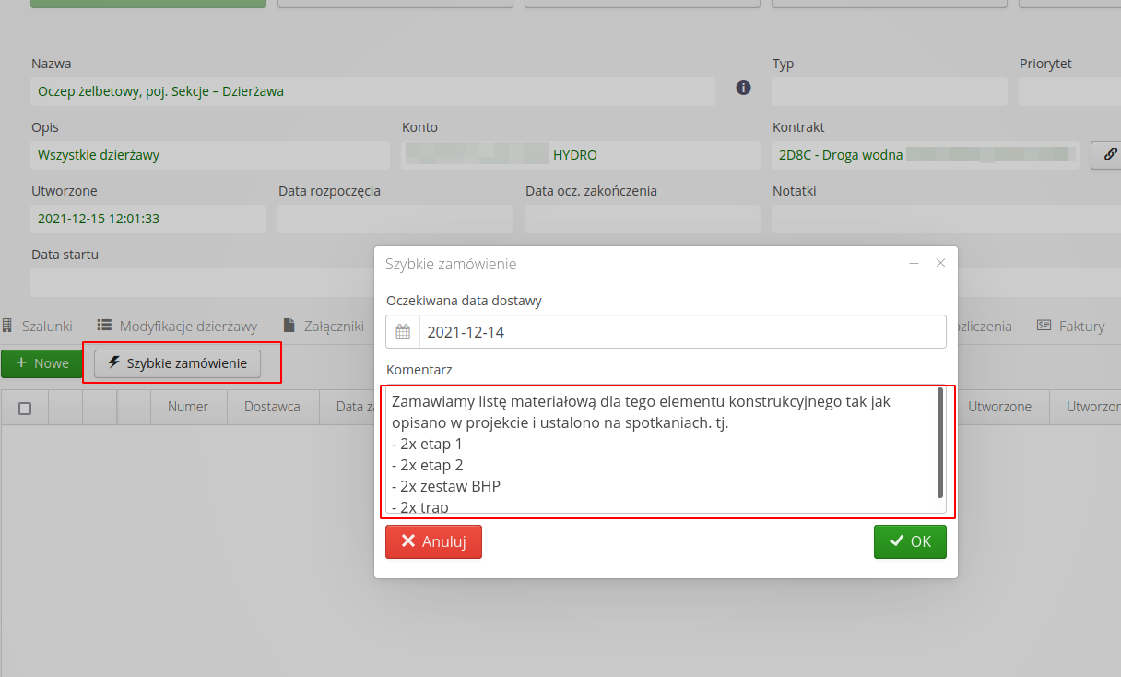Screen dimensions: 1121x677
Task: Cancel the order with Anuluj
Action: (x=433, y=541)
